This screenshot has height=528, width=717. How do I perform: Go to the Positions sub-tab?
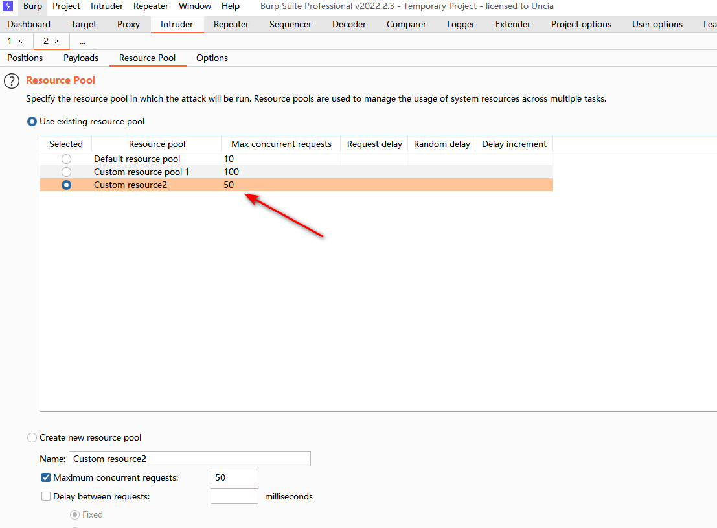pos(25,58)
